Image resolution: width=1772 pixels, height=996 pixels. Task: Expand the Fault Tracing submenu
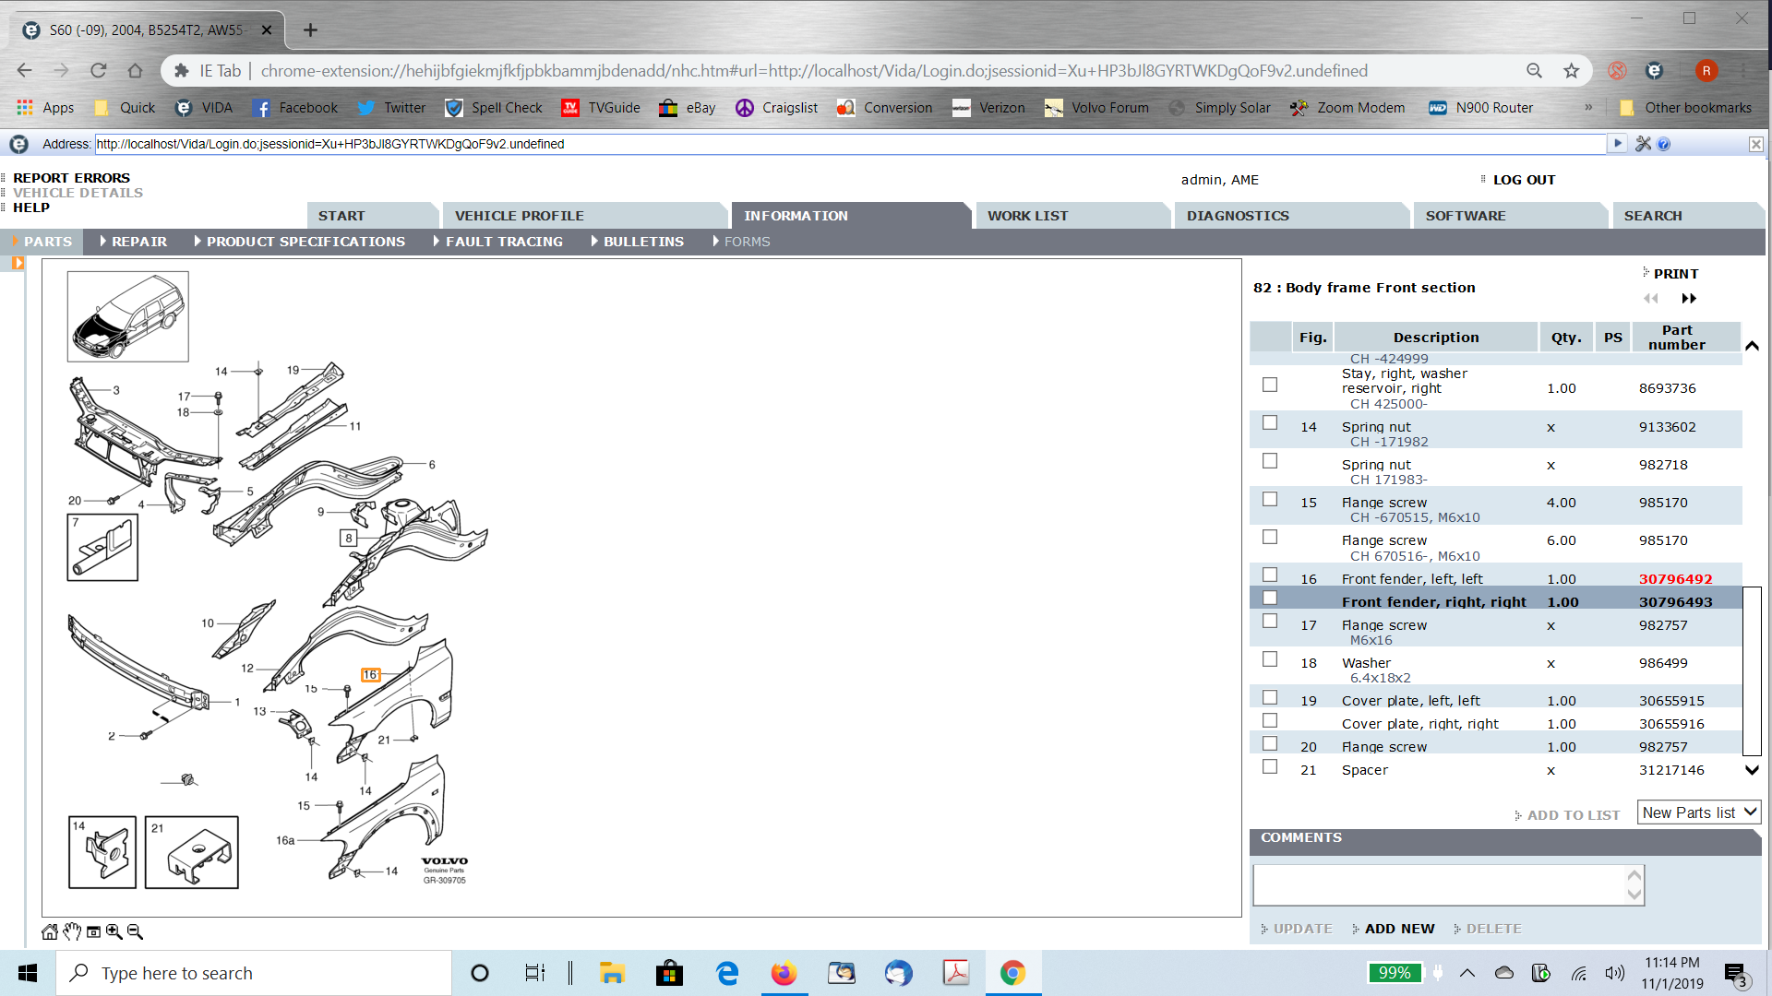click(503, 242)
